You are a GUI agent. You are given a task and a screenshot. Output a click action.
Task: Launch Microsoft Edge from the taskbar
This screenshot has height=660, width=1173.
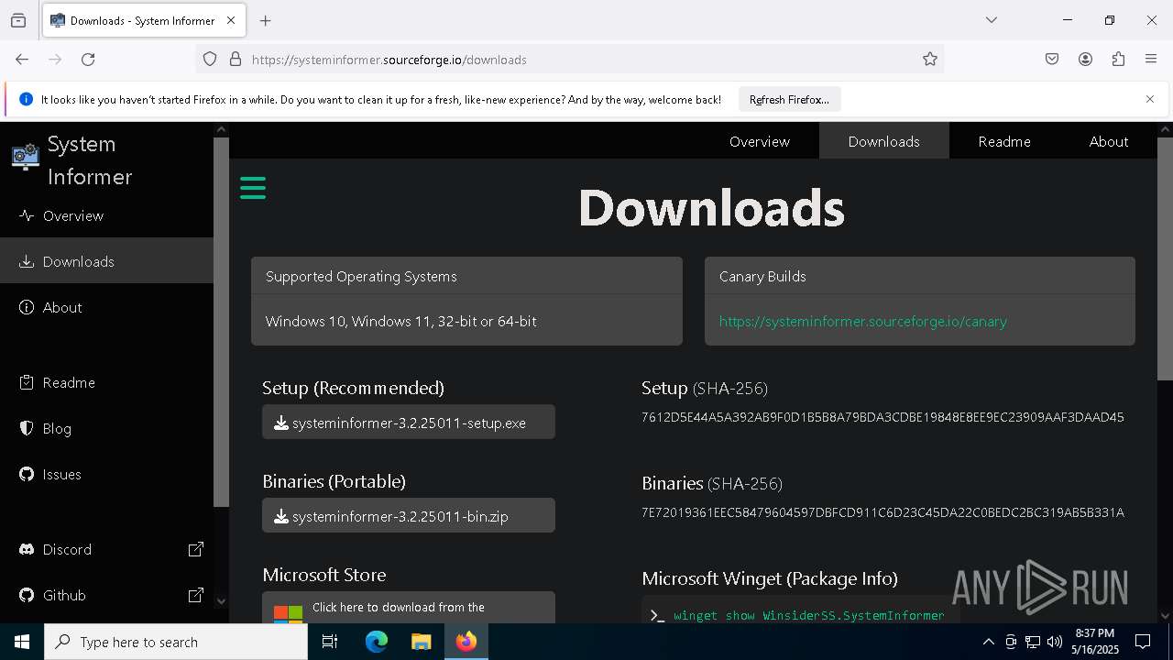coord(377,642)
